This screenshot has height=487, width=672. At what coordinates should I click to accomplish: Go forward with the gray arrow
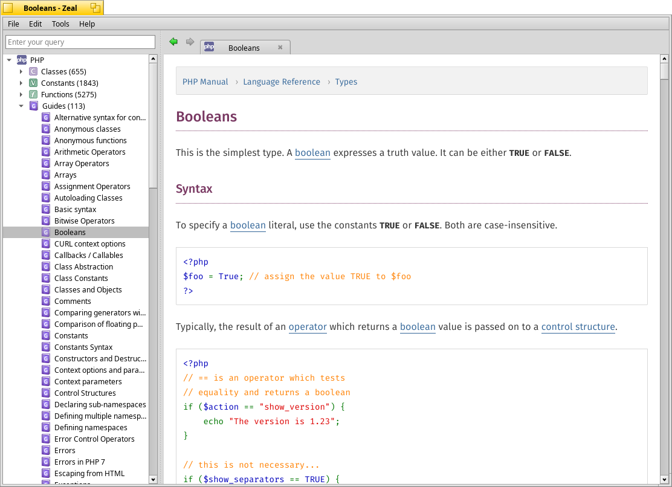(190, 42)
